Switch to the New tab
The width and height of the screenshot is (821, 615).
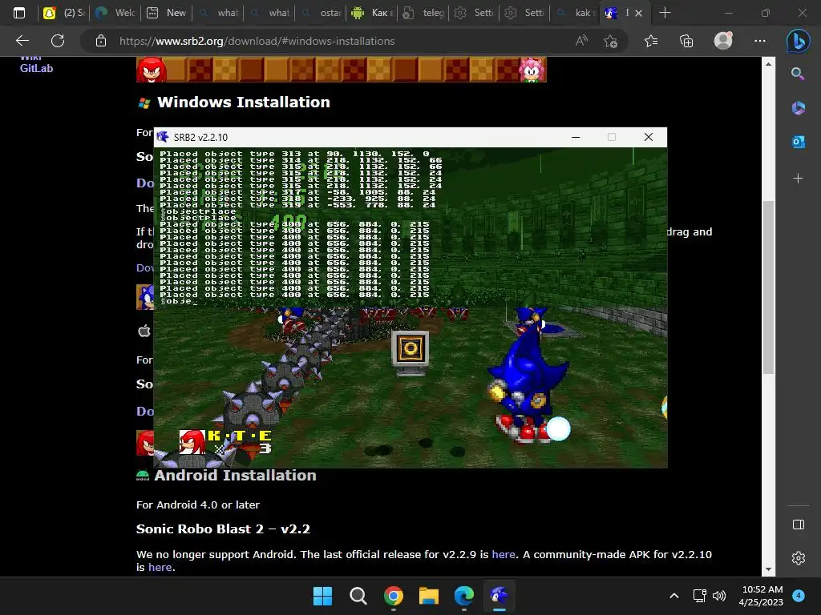[167, 13]
